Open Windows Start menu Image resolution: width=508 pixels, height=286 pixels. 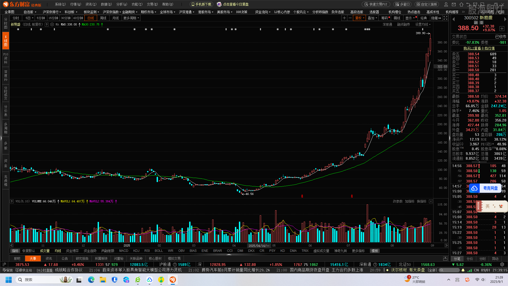(x=9, y=280)
